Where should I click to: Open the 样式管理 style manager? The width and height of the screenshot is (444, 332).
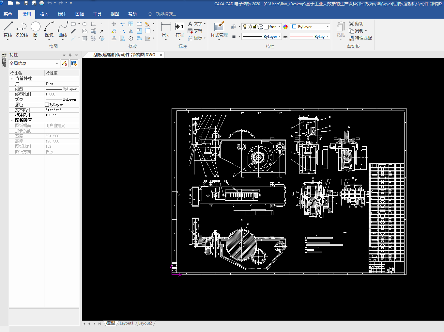[x=219, y=27]
